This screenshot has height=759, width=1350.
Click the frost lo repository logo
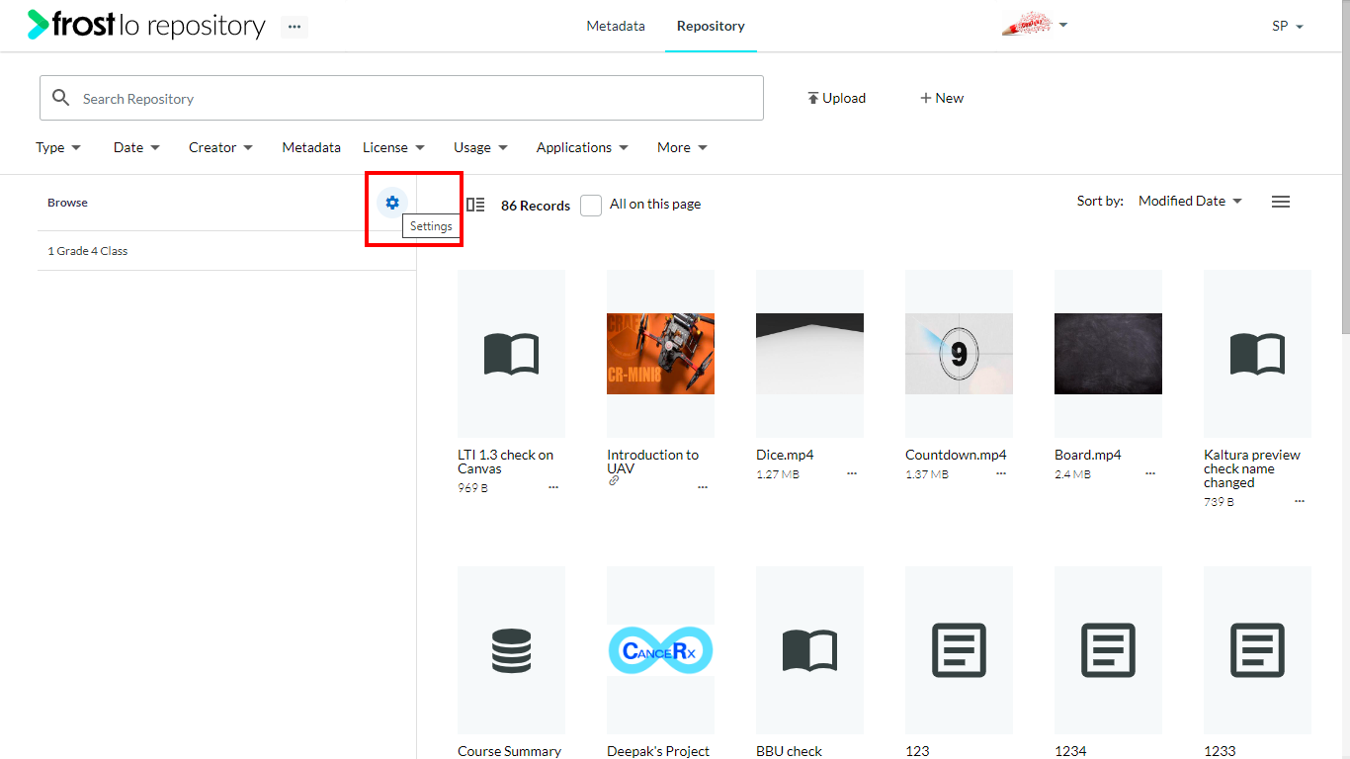point(146,26)
